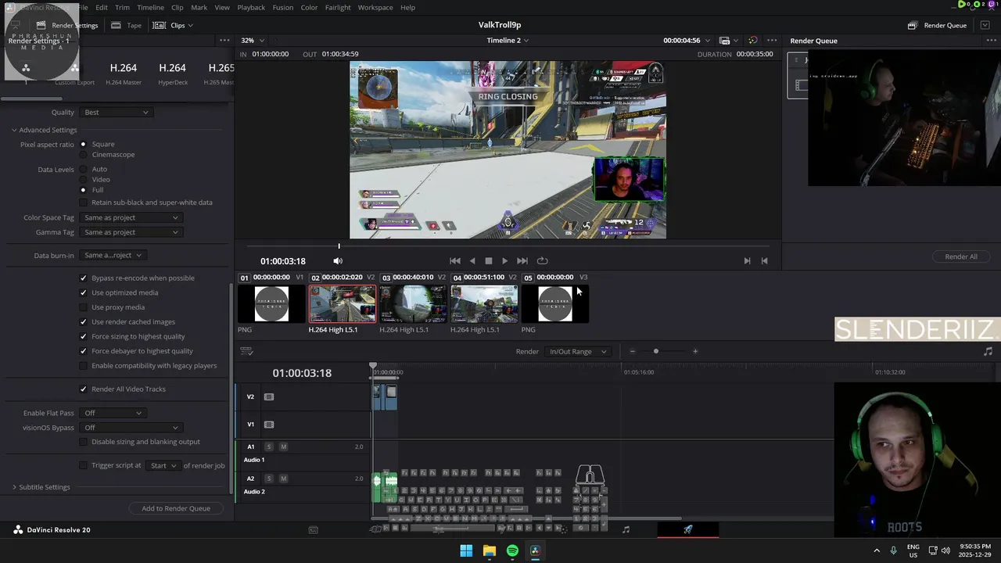Click the V2 track destination icon
The height and width of the screenshot is (563, 1001).
pos(269,397)
